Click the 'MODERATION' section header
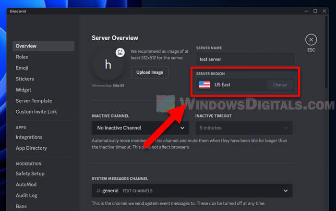Screen dimensions: 336x211 (28, 164)
